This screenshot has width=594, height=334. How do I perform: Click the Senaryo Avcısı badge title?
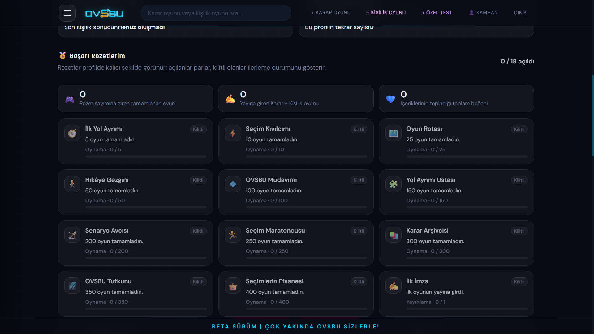[x=107, y=230]
